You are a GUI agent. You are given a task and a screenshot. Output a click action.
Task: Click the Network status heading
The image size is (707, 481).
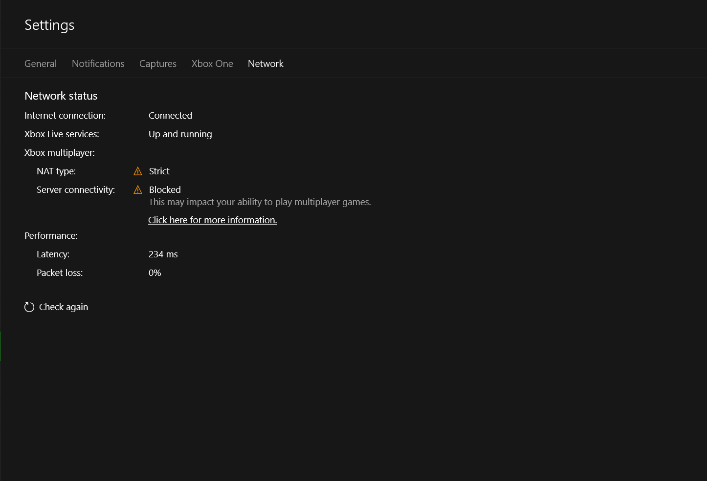61,96
